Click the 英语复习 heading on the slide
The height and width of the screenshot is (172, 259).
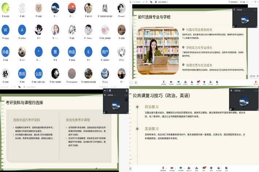coord(152,129)
